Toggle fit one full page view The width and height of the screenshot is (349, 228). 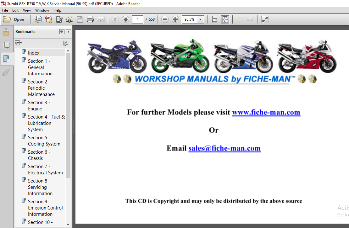click(x=225, y=19)
